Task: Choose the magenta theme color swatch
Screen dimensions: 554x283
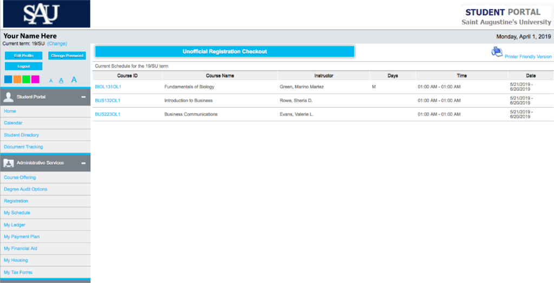Action: pyautogui.click(x=35, y=79)
